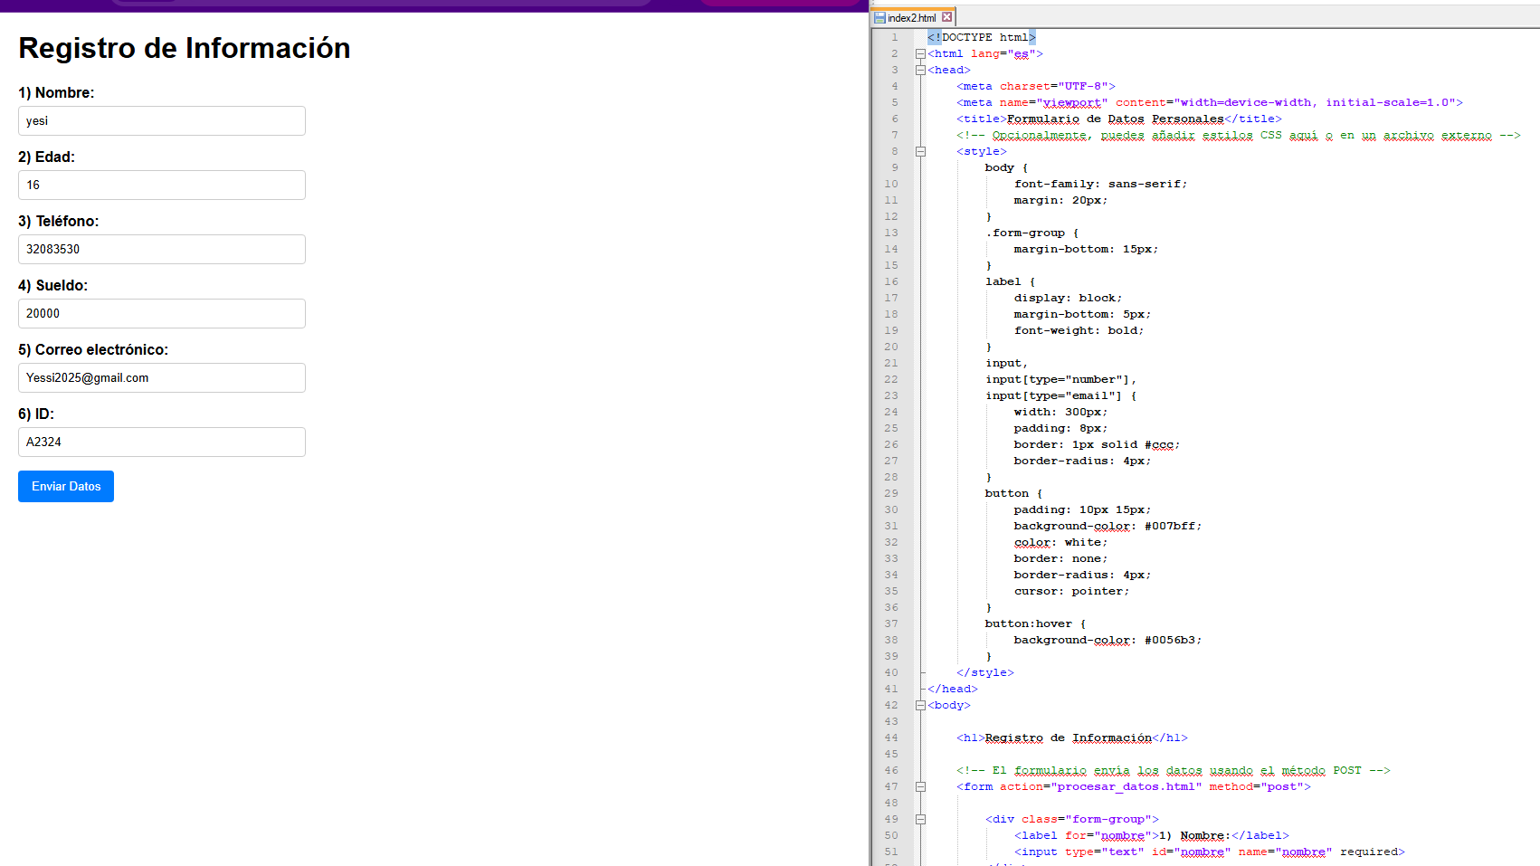
Task: Click the Correo electrónico email field
Action: 162,378
